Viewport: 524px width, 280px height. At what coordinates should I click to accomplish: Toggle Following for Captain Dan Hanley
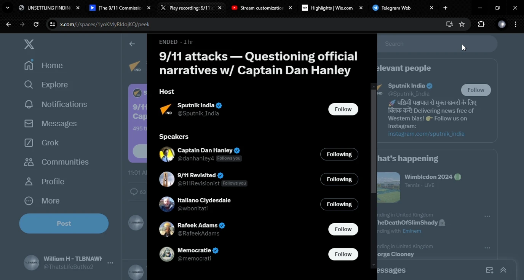coord(339,154)
